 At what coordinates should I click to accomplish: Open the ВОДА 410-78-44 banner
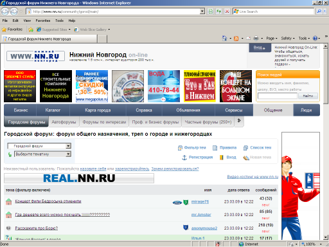164,86
